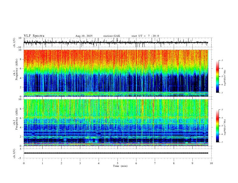
Task: Click the "-7" label on upper color bar
Action: pyautogui.click(x=222, y=93)
